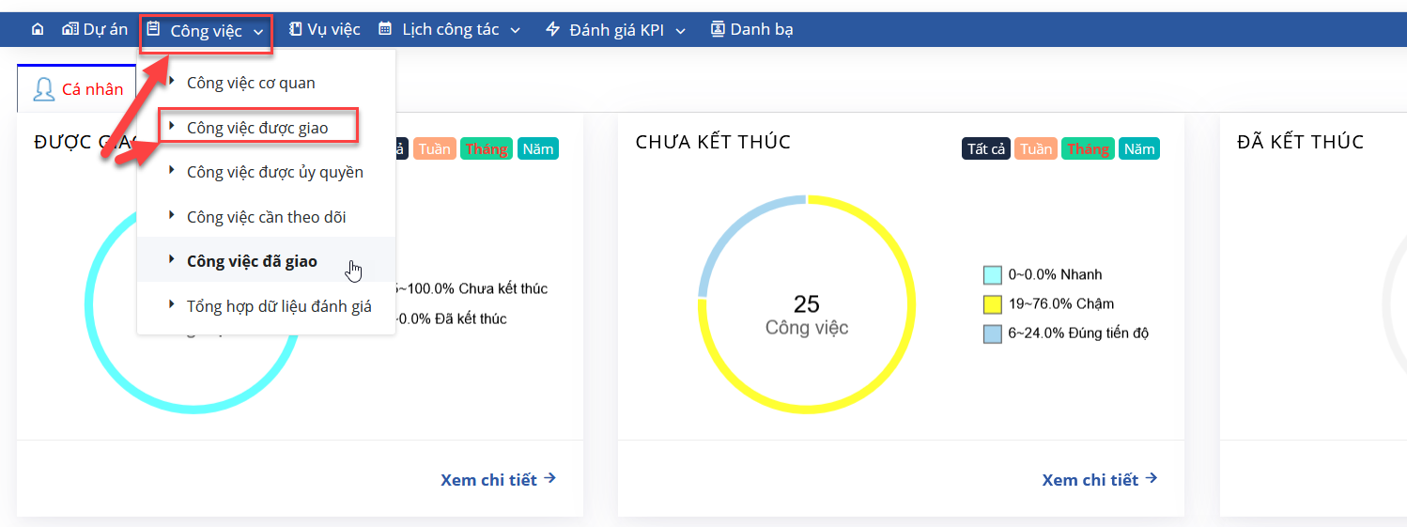Select Năm filter in Chưa kết thúc card
The height and width of the screenshot is (527, 1407).
click(x=1139, y=148)
